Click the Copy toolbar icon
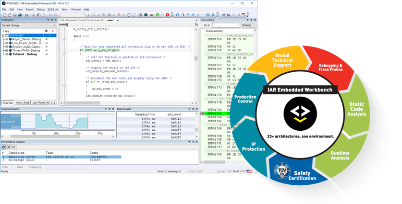The height and width of the screenshot is (204, 402). point(38,15)
